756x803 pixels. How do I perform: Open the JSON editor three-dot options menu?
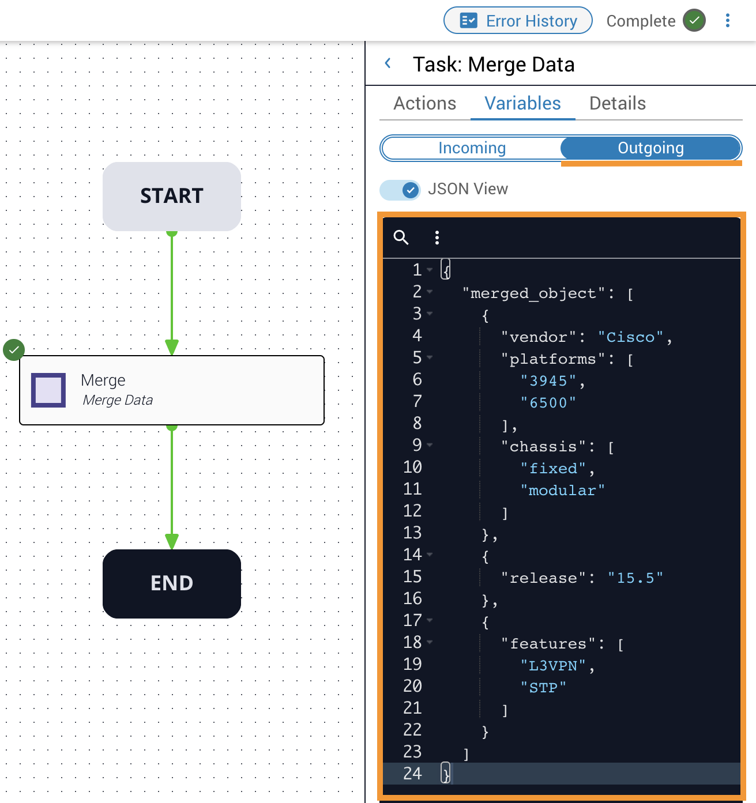(x=437, y=237)
